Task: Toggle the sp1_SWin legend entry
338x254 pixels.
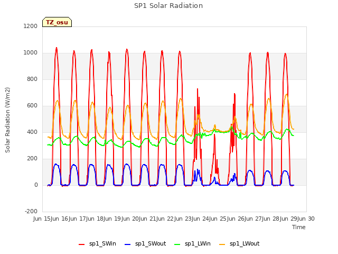Action: click(x=97, y=243)
